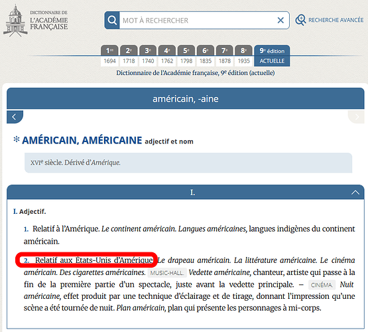Click the 'I. Adjectif.' heading
The width and height of the screenshot is (368, 332).
30,211
